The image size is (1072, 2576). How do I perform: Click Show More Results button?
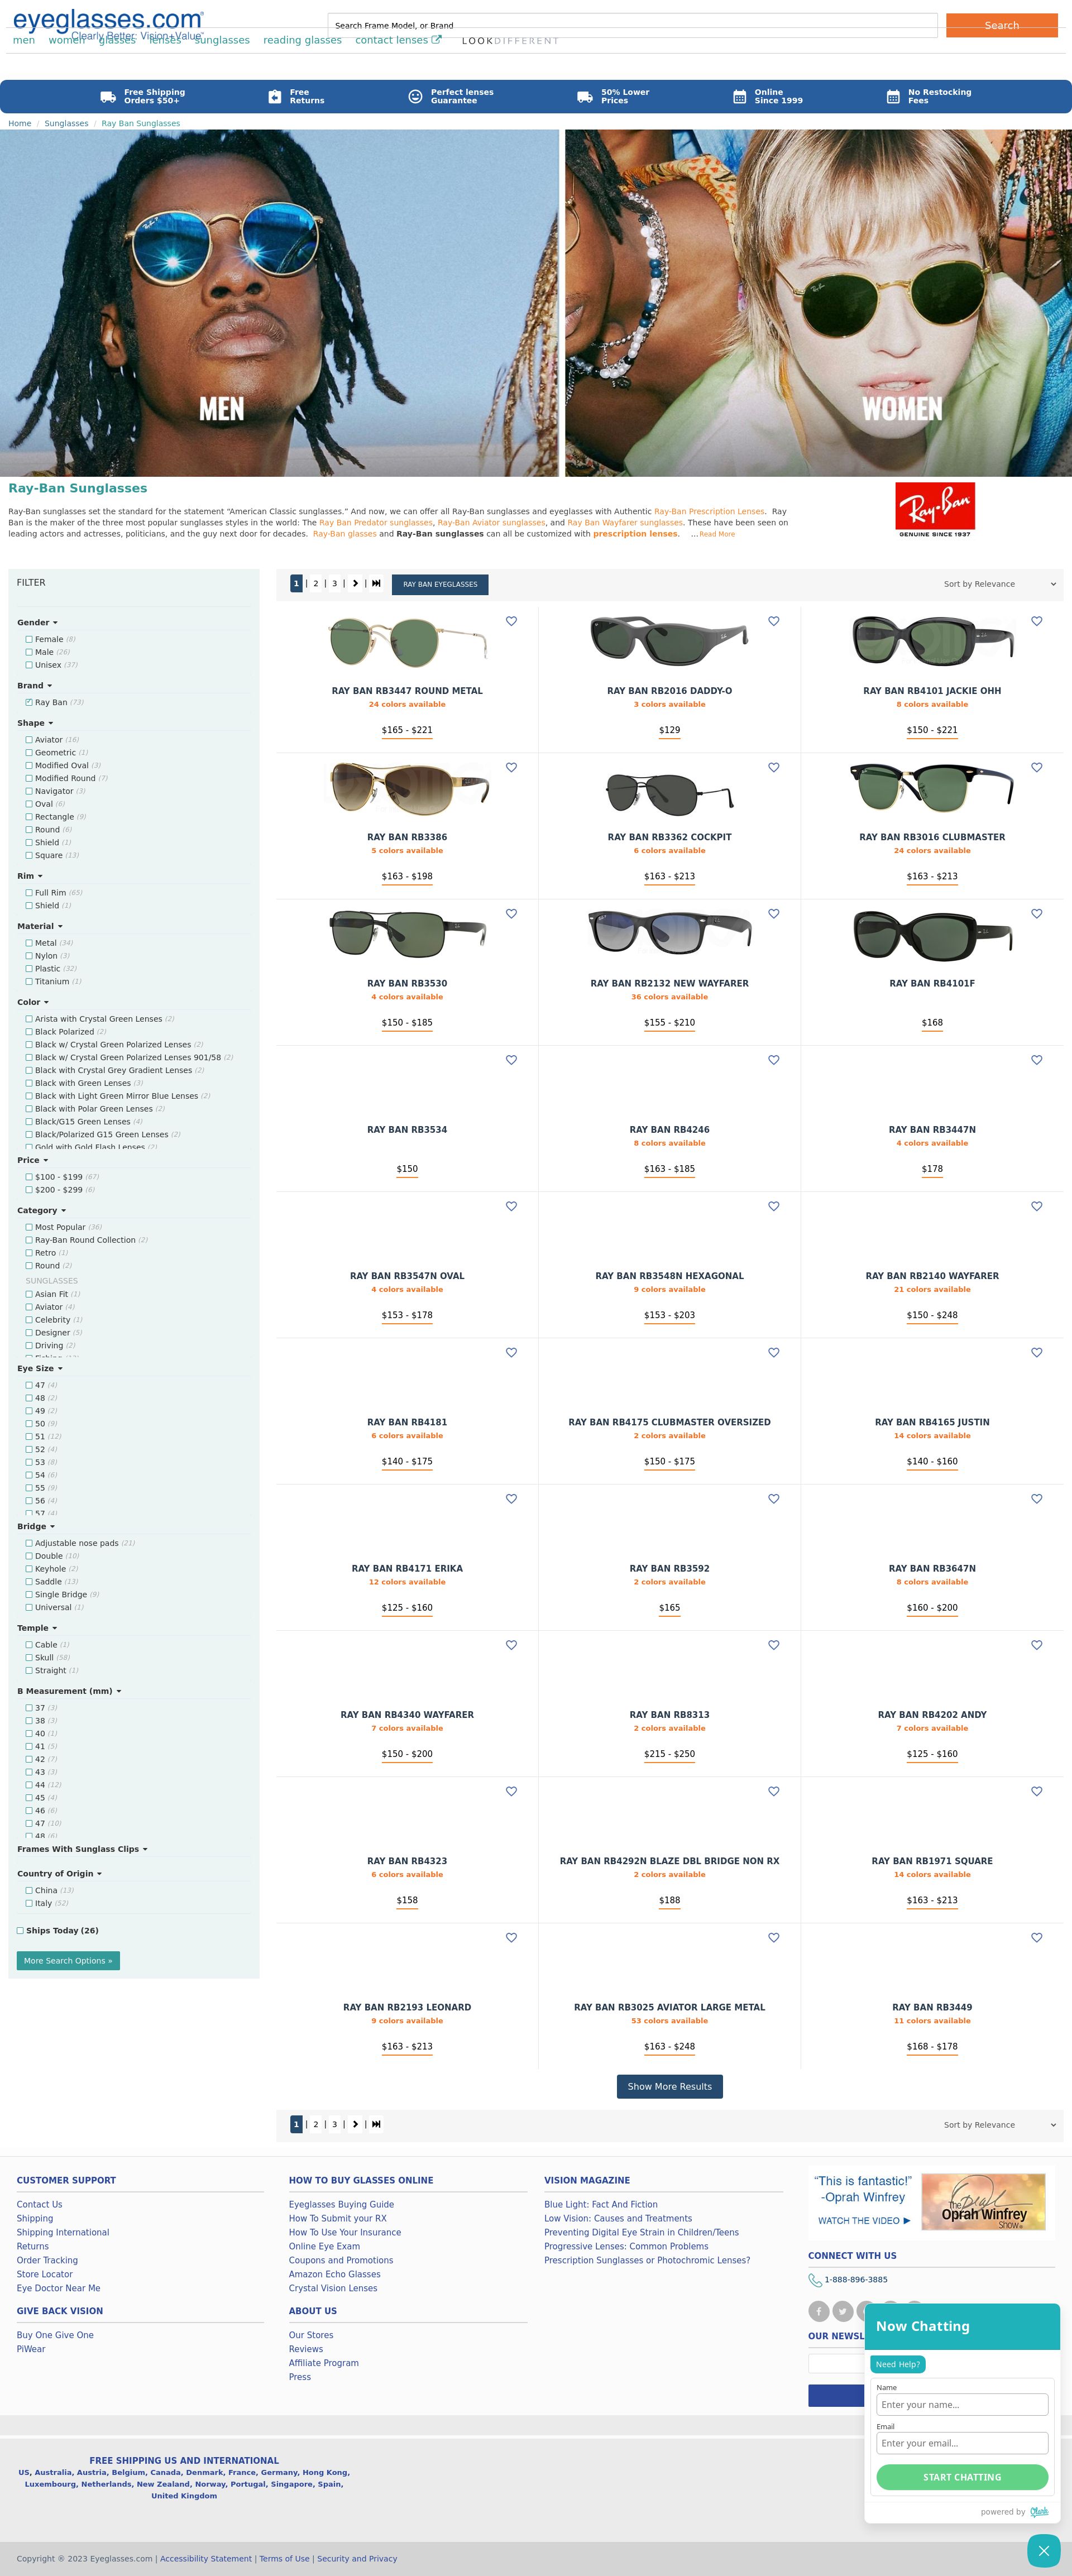(x=670, y=2086)
